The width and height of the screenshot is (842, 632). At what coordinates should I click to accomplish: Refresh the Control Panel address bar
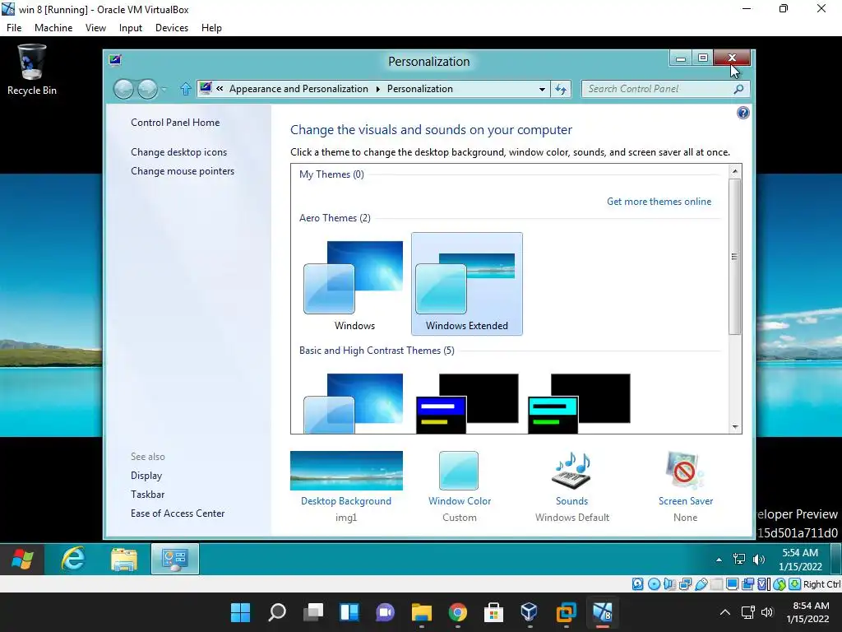(x=561, y=89)
